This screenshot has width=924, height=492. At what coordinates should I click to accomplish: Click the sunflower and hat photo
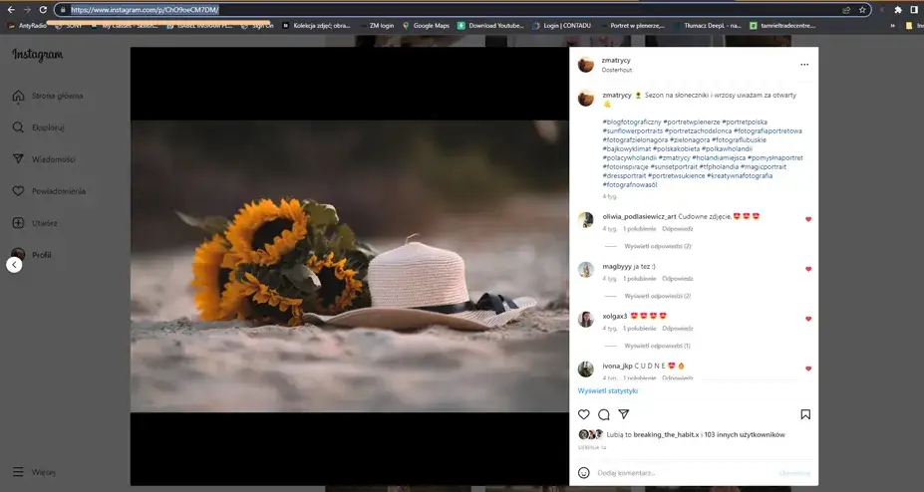click(350, 266)
